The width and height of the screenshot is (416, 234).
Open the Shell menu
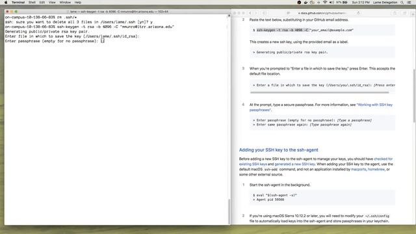32,3
